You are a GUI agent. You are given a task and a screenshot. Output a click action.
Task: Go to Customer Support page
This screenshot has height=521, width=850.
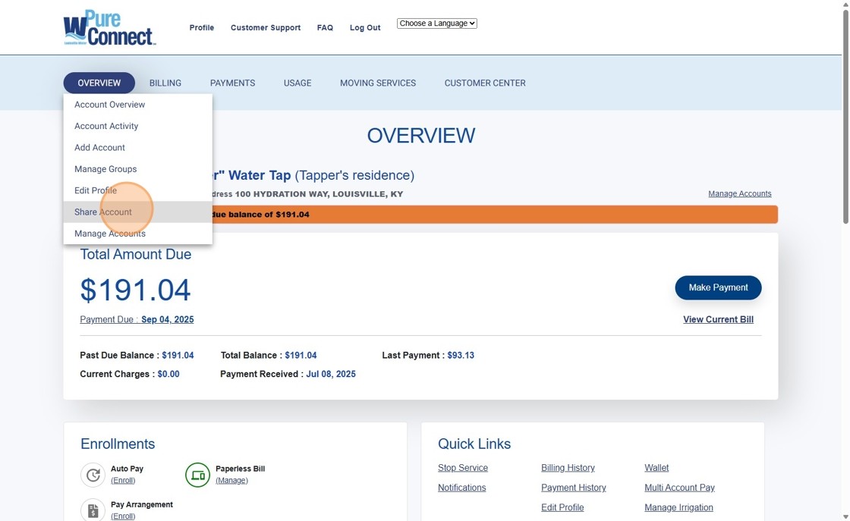coord(266,28)
